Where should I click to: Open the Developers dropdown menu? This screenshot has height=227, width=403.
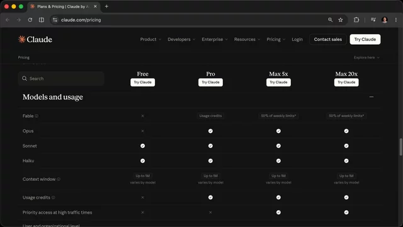coord(181,39)
